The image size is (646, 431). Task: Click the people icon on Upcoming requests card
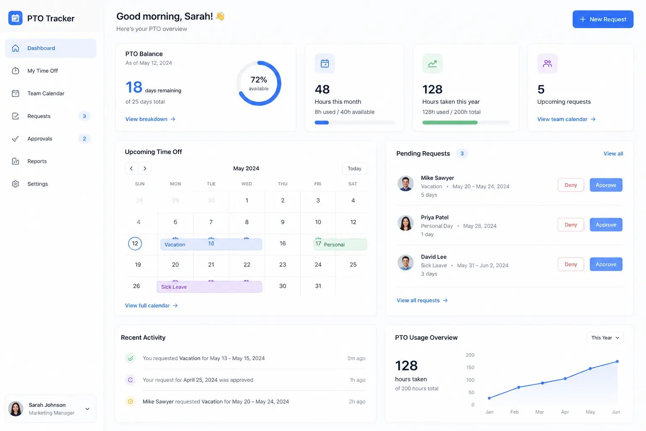coord(547,64)
